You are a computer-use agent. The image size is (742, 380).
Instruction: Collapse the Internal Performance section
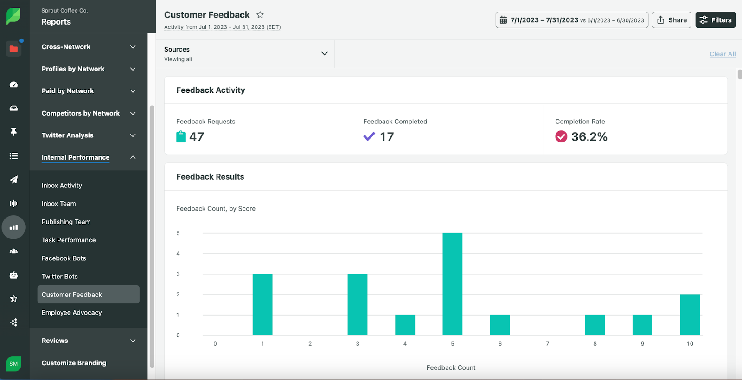click(89, 157)
